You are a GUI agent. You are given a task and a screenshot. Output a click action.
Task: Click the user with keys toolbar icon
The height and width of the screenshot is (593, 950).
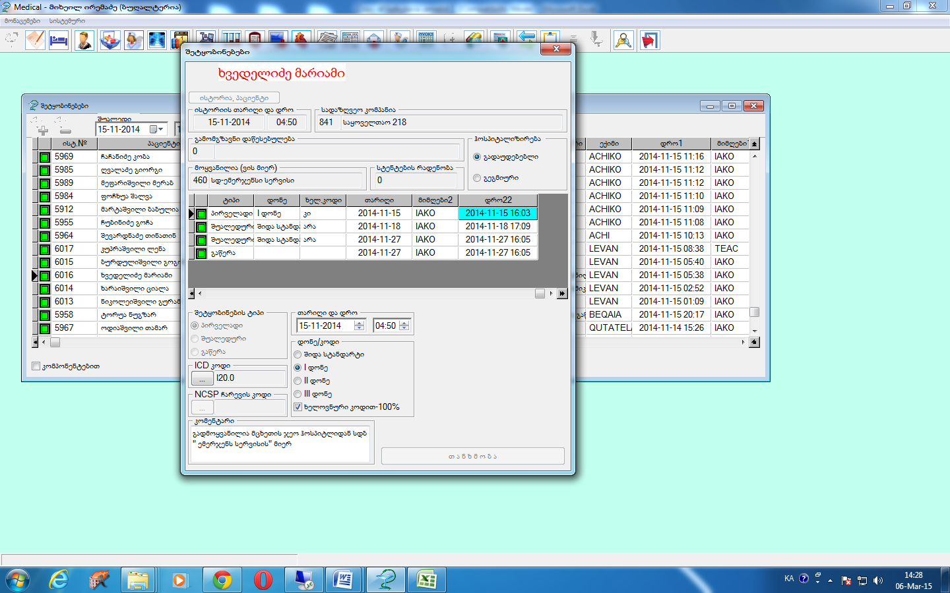(623, 41)
